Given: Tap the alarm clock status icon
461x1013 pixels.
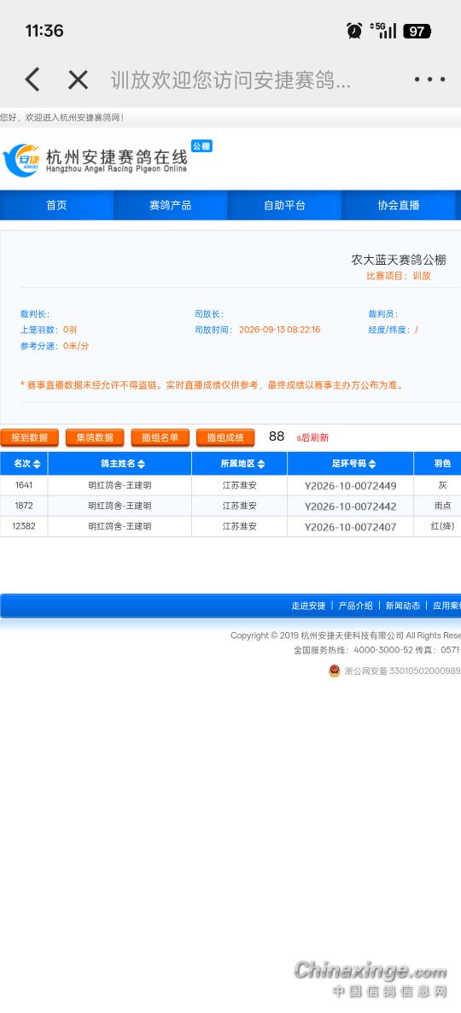Looking at the screenshot, I should pyautogui.click(x=353, y=31).
